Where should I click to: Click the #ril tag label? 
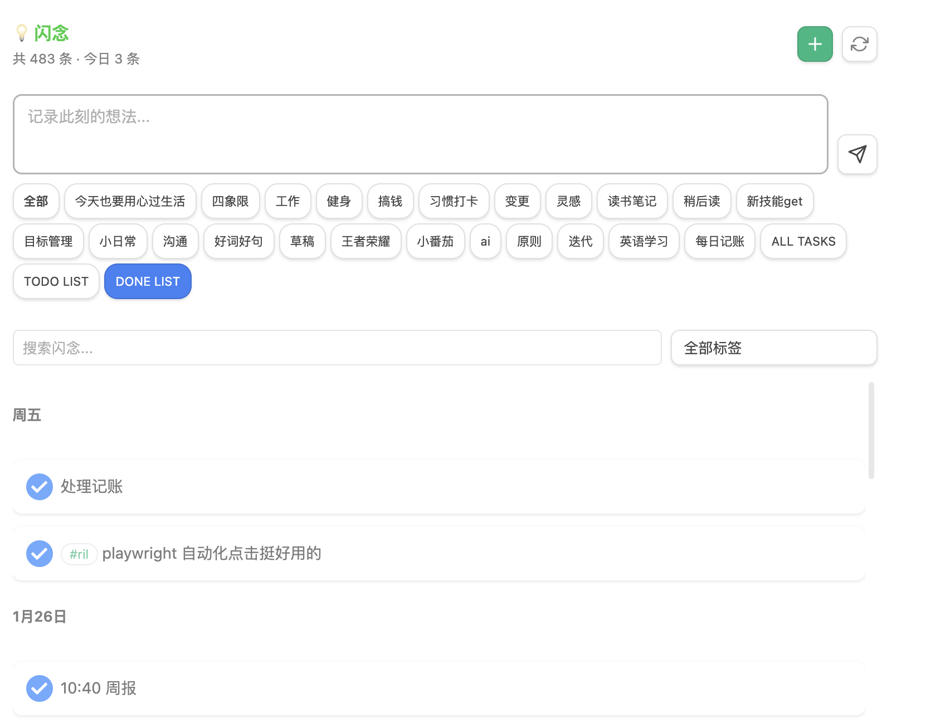click(x=79, y=554)
